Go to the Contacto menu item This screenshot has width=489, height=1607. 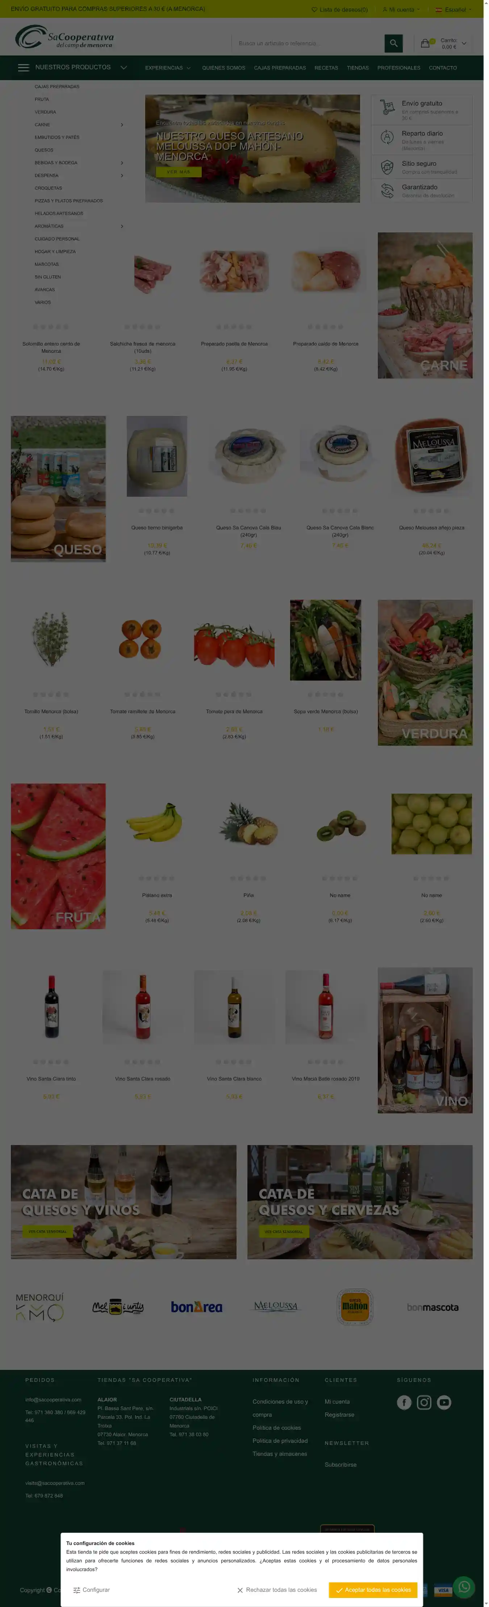coord(443,67)
